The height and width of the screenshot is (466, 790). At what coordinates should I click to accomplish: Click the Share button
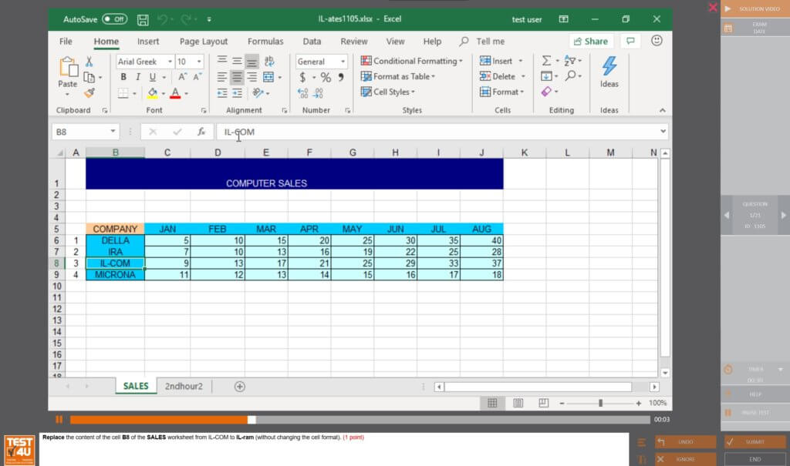tap(590, 42)
